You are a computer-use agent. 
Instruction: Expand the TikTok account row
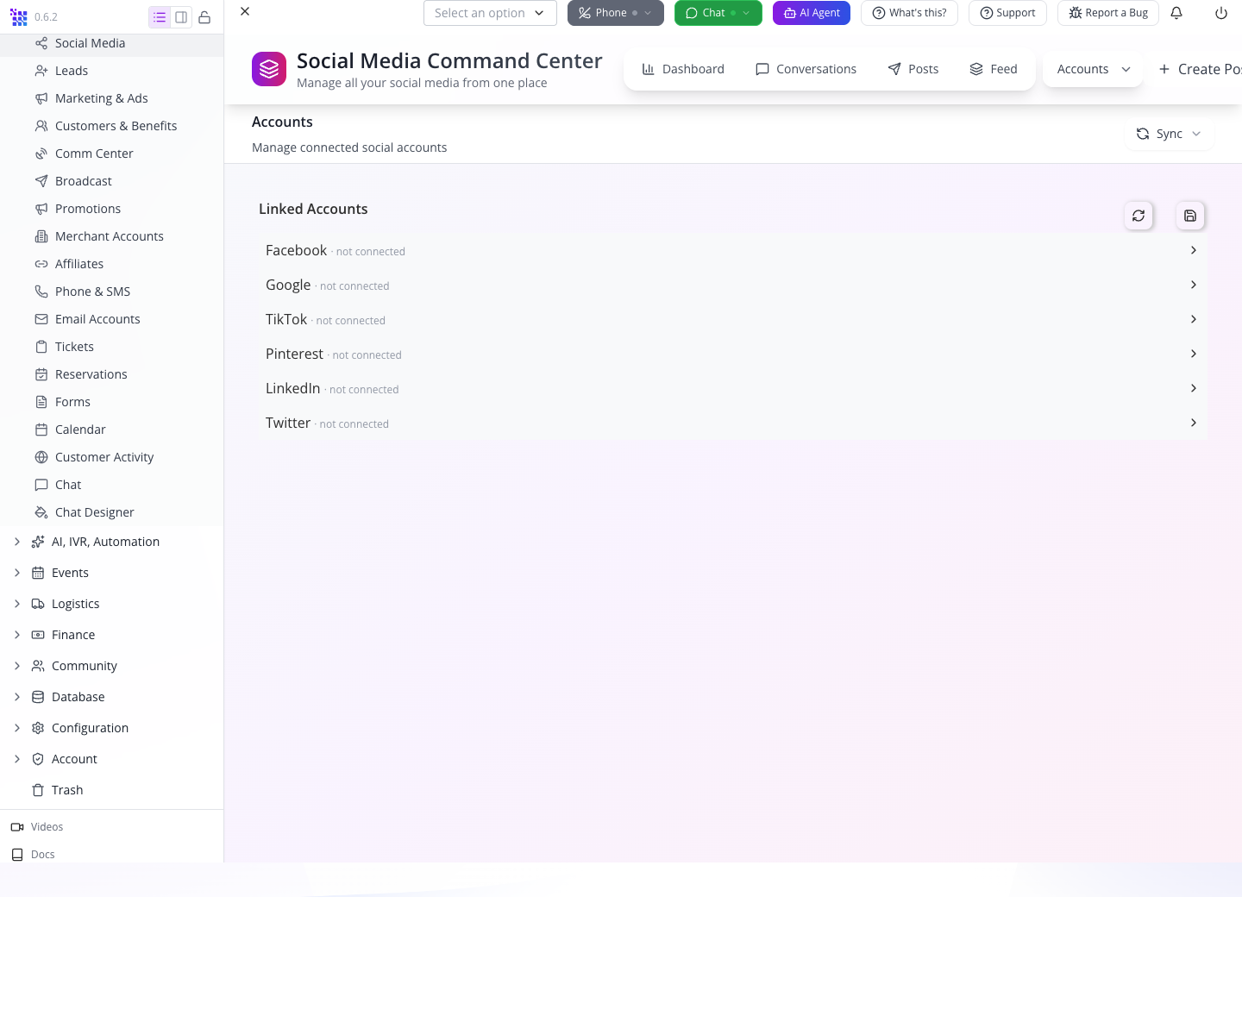pyautogui.click(x=733, y=319)
